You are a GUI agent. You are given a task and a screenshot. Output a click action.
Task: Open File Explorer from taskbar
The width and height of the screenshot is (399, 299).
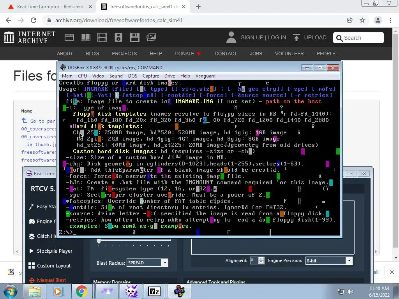click(x=34, y=291)
